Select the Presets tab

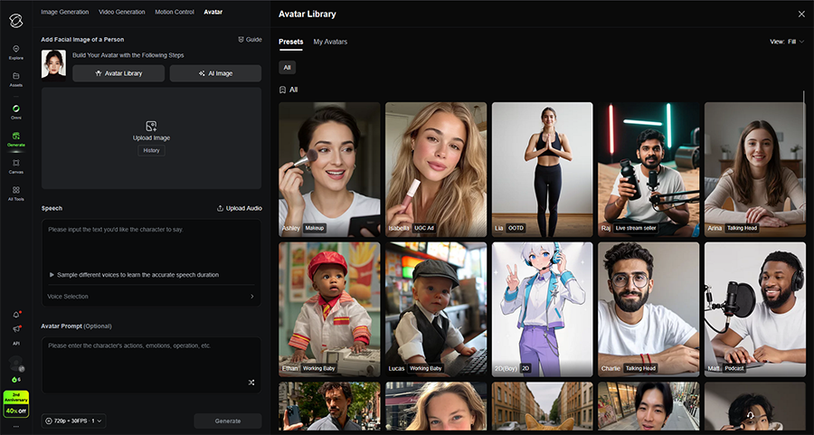tap(290, 42)
